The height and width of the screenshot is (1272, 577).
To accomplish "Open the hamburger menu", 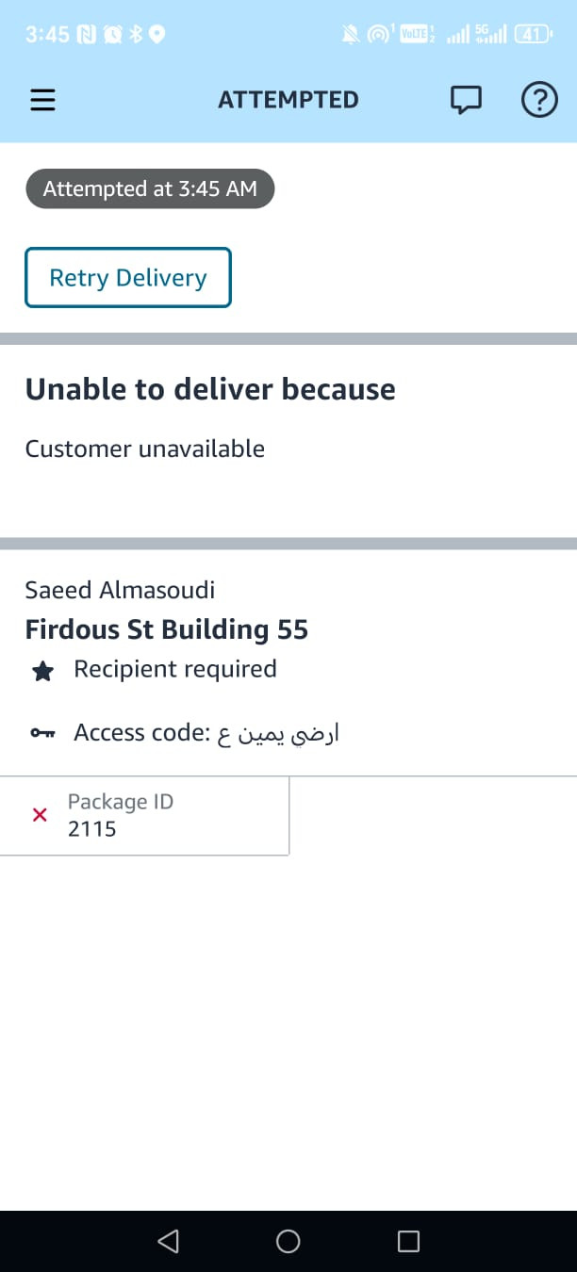I will (x=43, y=100).
